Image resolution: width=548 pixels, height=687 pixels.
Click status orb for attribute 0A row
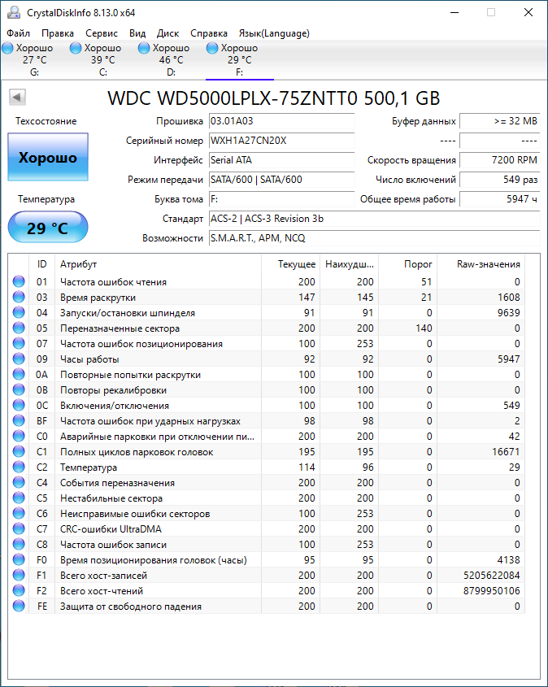(19, 374)
